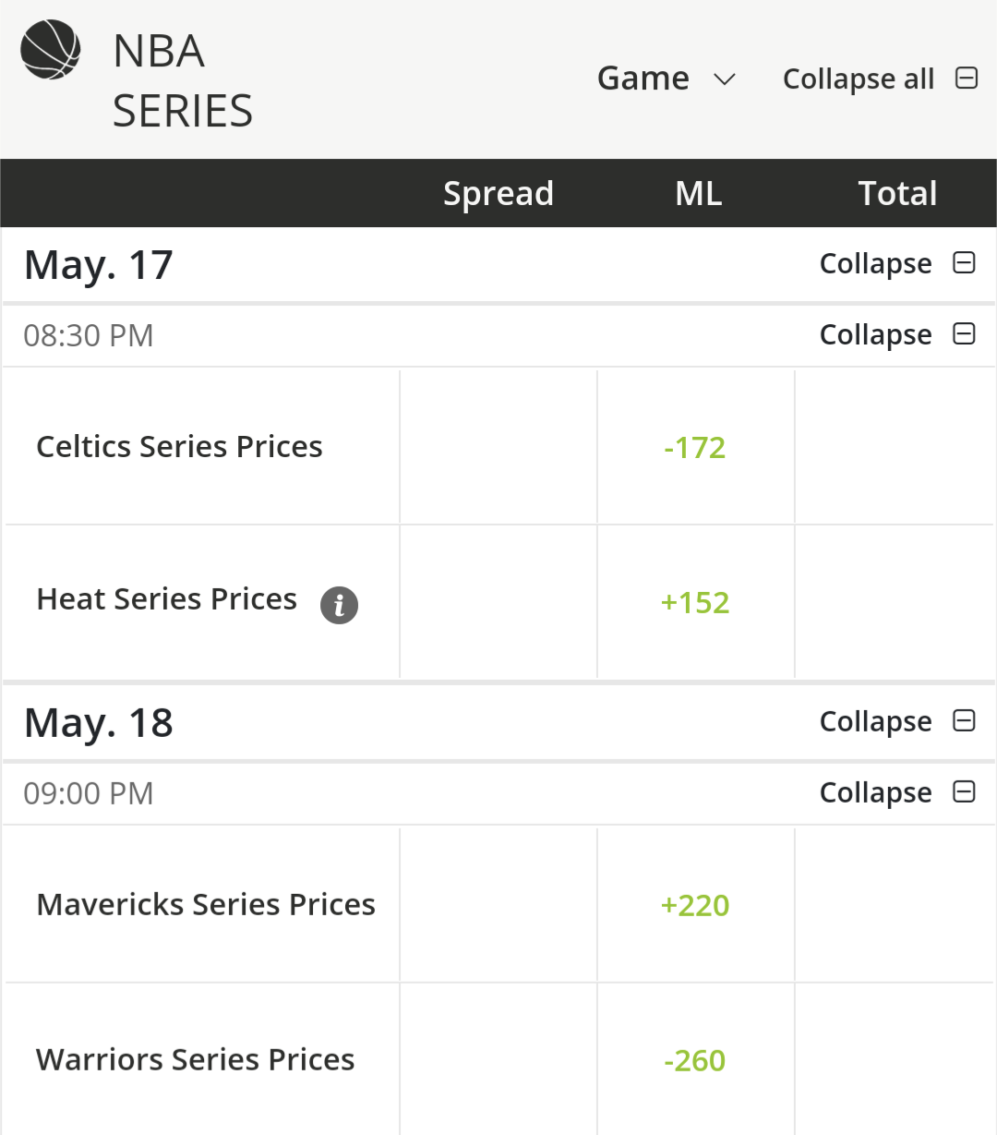
Task: Click the Collapse all minus icon
Action: tap(967, 78)
